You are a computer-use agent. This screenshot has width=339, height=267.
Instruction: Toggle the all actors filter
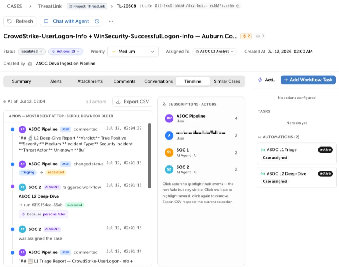pos(96,102)
